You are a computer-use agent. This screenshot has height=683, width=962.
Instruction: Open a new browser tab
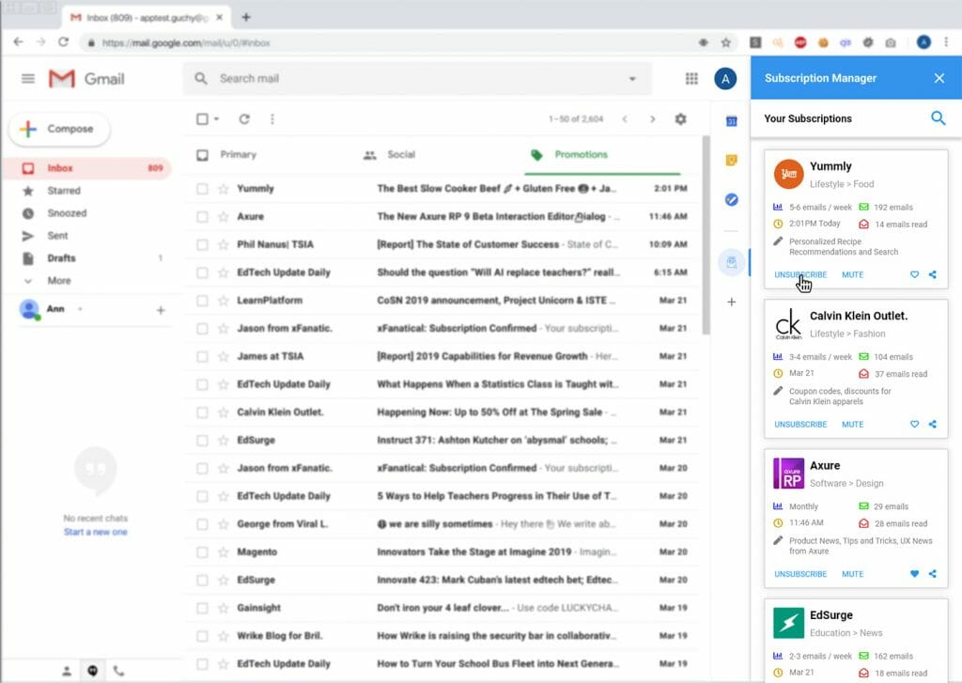(246, 17)
